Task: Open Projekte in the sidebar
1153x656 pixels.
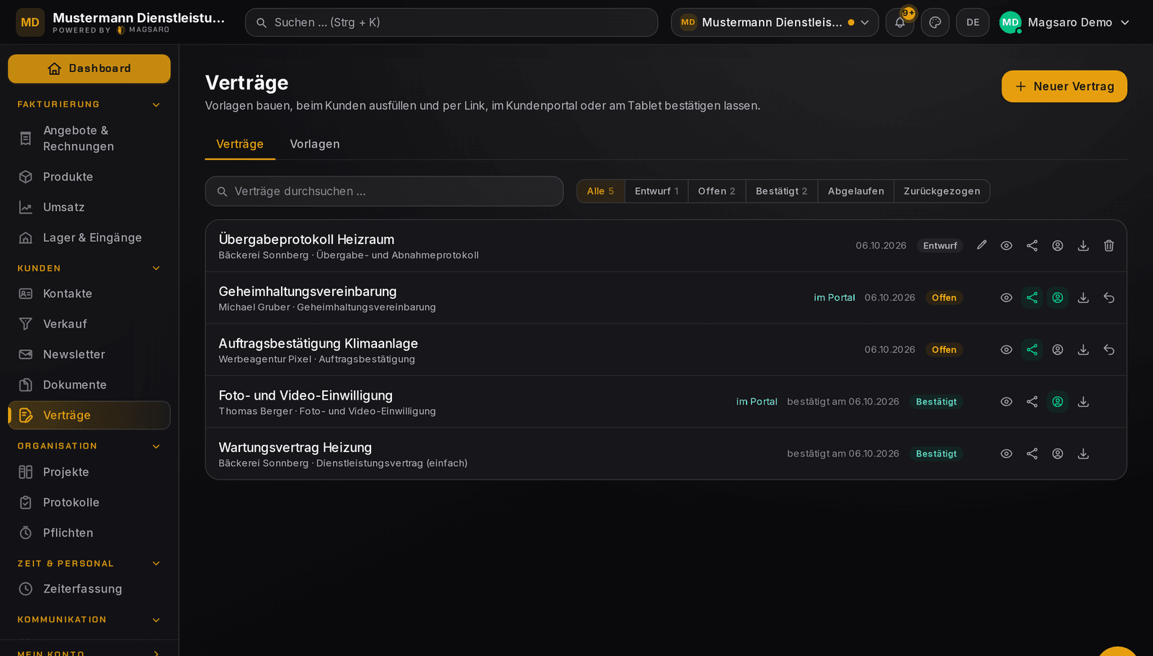Action: (89, 472)
